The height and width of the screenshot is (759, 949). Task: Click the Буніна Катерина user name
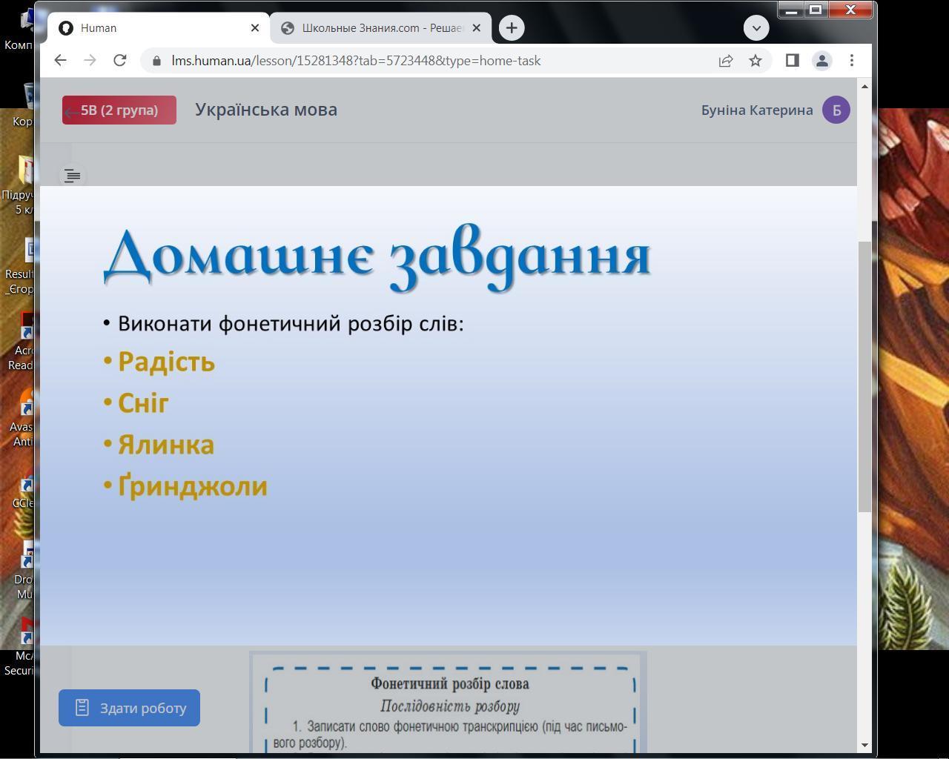pyautogui.click(x=757, y=110)
